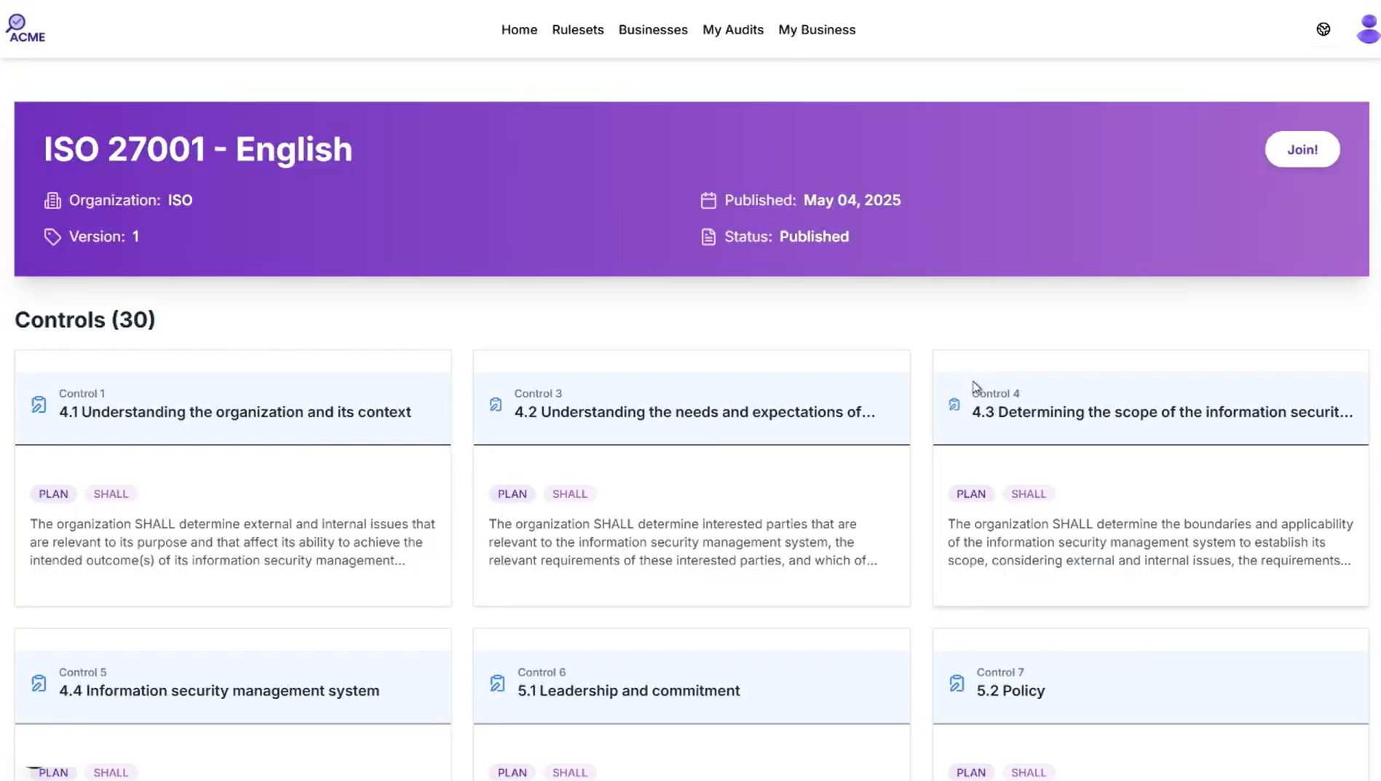Select the SHALL tag on Control 4
This screenshot has width=1381, height=781.
click(x=1028, y=494)
